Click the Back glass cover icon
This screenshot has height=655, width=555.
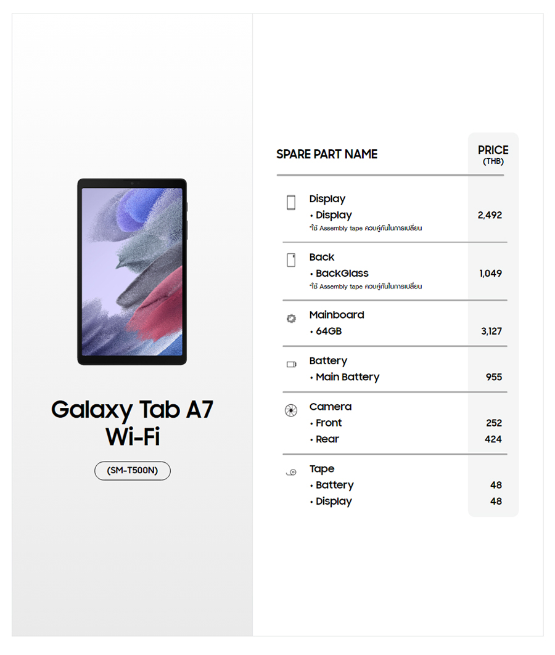click(x=291, y=260)
